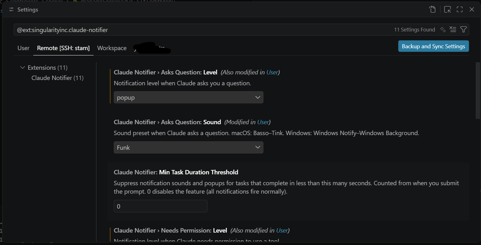The width and height of the screenshot is (481, 245).
Task: Follow User link beside Needs Permission Level
Action: tap(282, 230)
